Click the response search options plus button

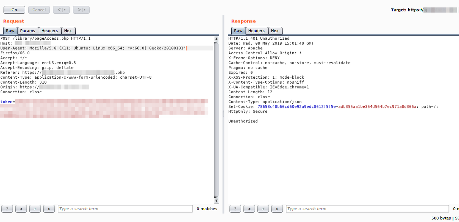tap(263, 209)
